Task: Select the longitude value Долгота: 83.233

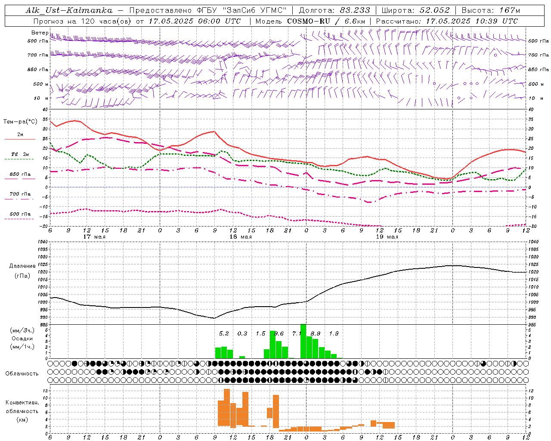Action: pyautogui.click(x=334, y=10)
